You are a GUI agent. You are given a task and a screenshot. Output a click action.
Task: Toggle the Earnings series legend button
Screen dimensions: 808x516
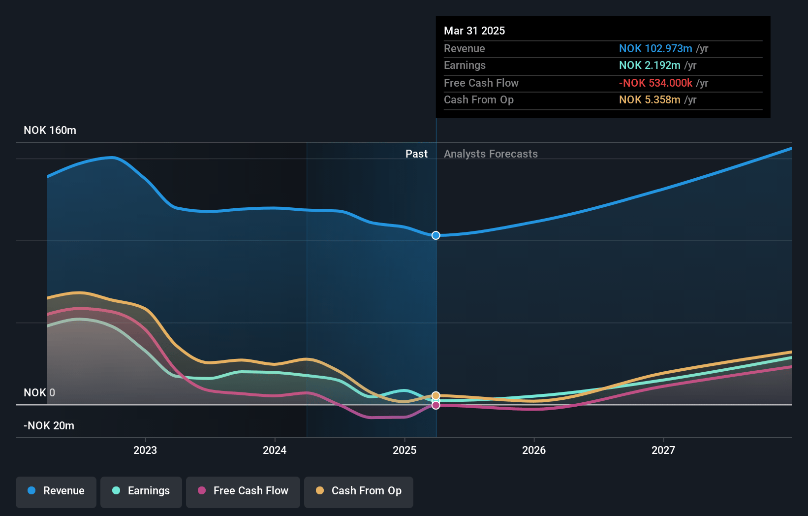point(141,492)
